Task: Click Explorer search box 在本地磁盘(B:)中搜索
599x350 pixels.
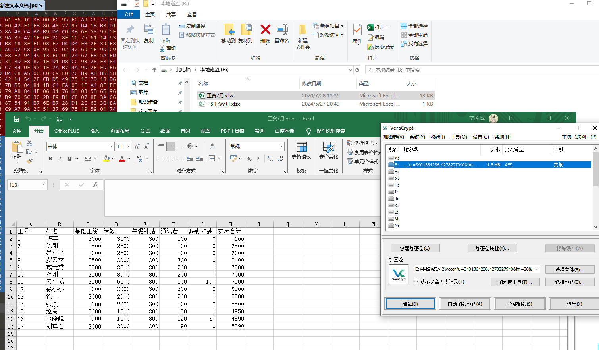Action: click(482, 70)
